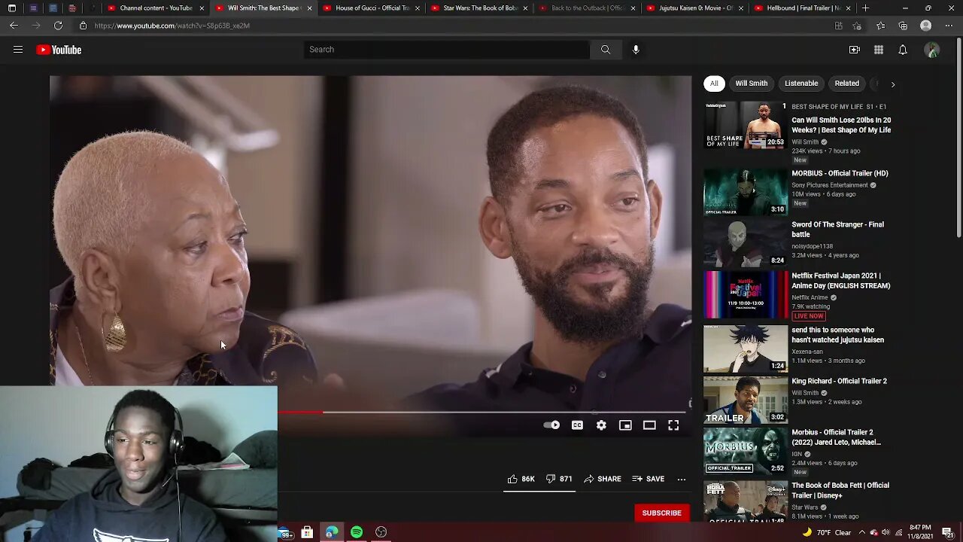The height and width of the screenshot is (542, 963).
Task: Select the Will Smith filter chip
Action: [752, 84]
